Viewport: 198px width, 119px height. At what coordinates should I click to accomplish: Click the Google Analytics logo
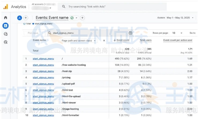click(6, 7)
